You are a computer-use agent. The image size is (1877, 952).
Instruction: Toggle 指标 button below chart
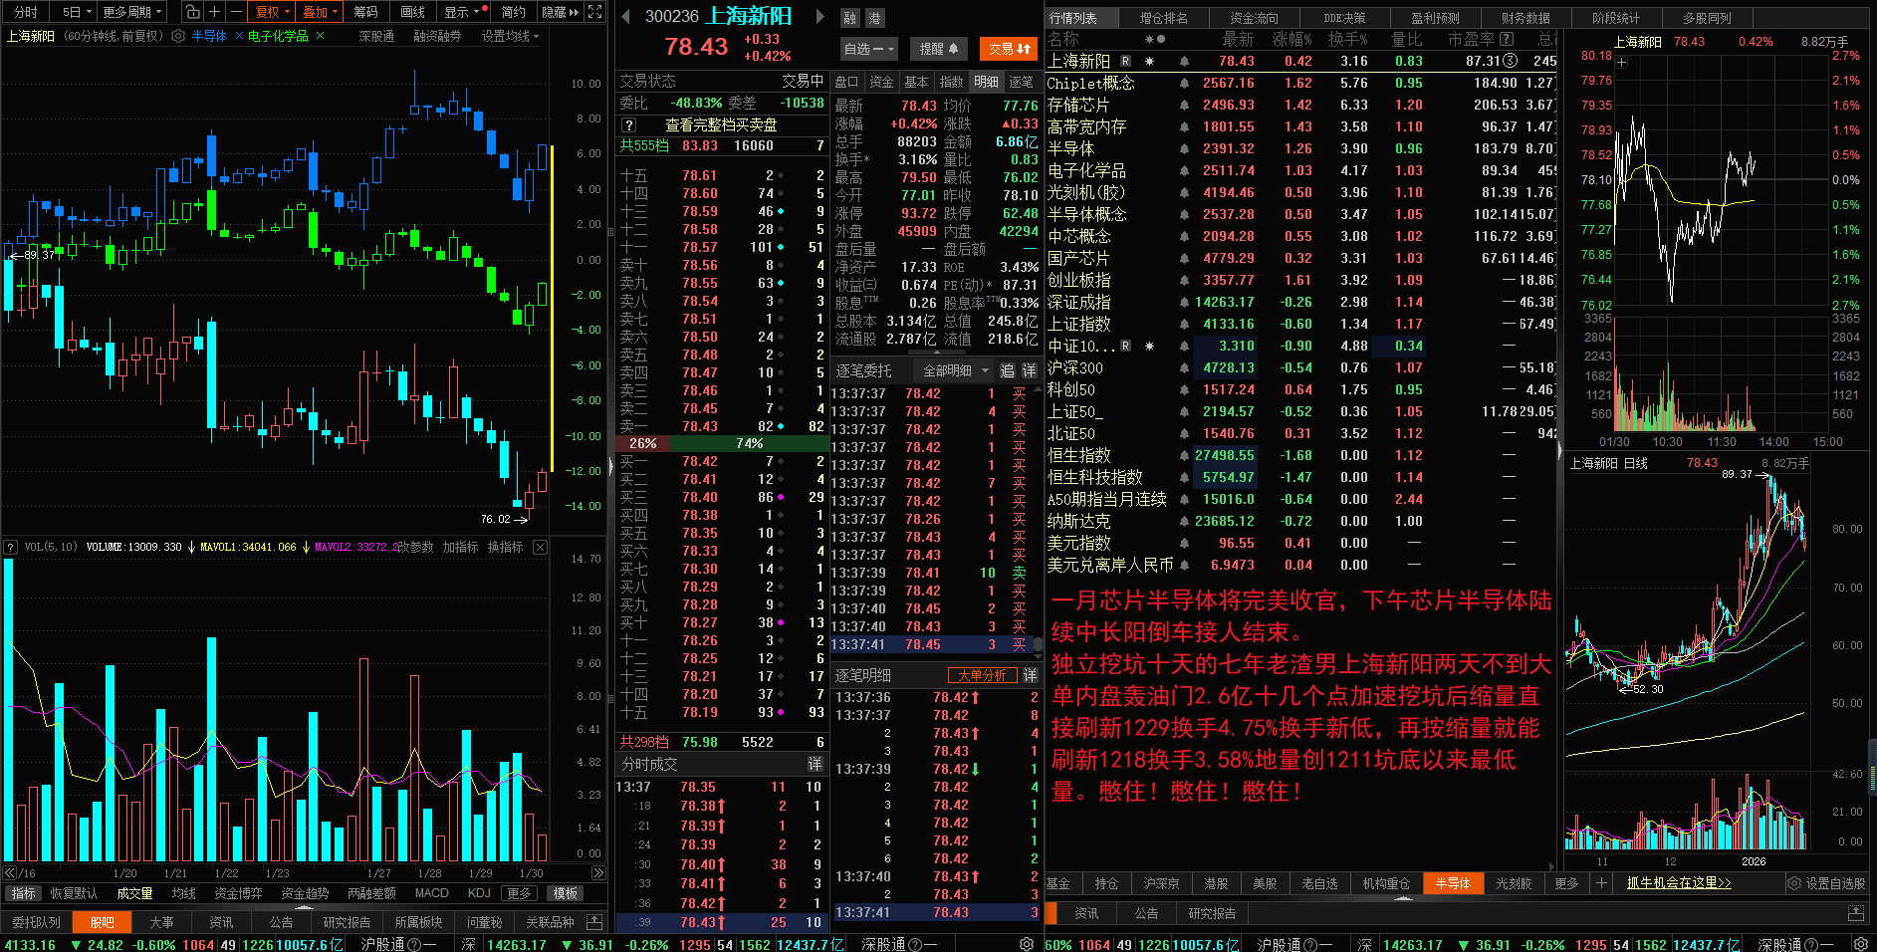click(x=23, y=893)
